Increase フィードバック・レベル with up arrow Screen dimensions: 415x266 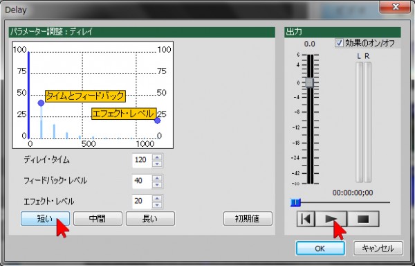click(157, 178)
